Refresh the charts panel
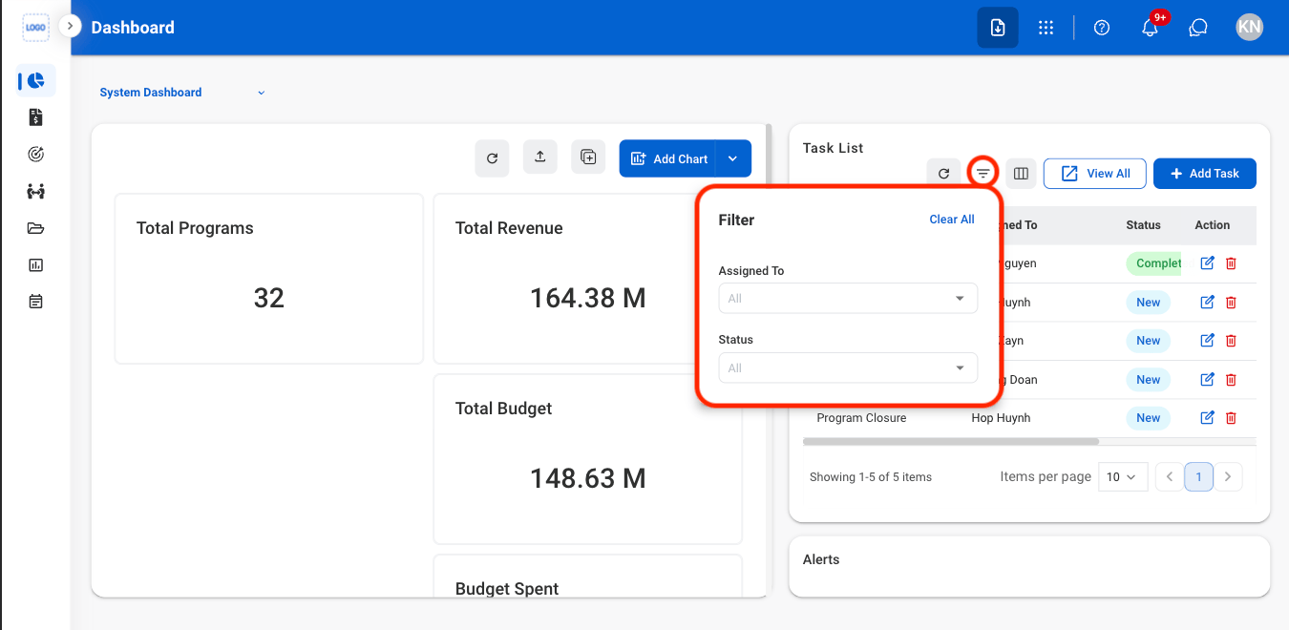Viewport: 1289px width, 630px height. (492, 158)
